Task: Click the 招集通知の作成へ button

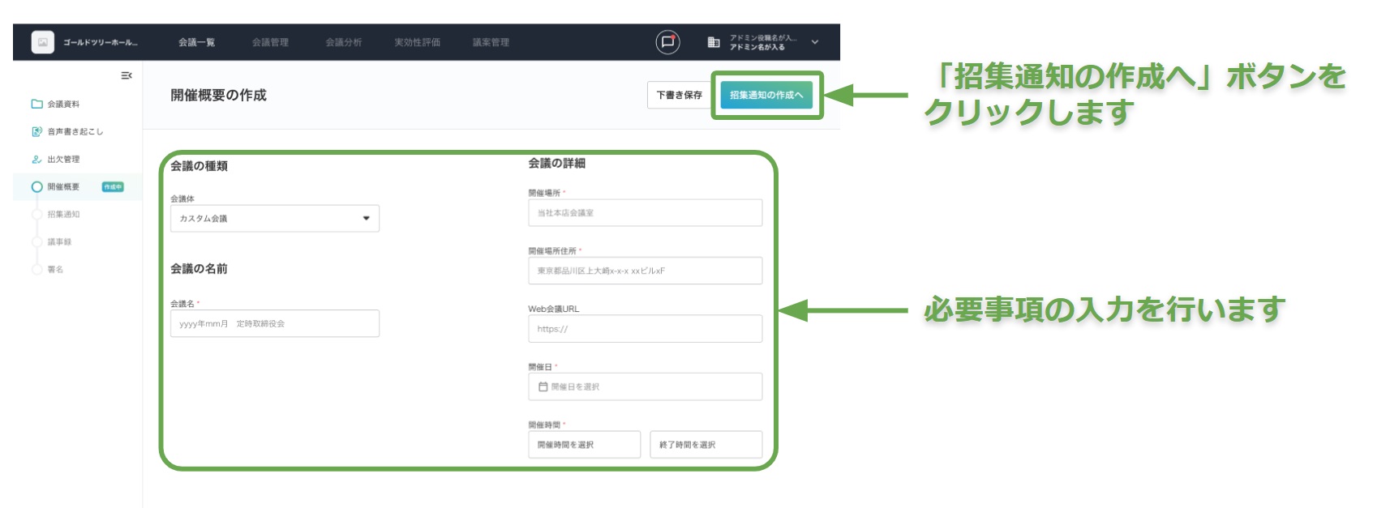Action: click(x=766, y=95)
